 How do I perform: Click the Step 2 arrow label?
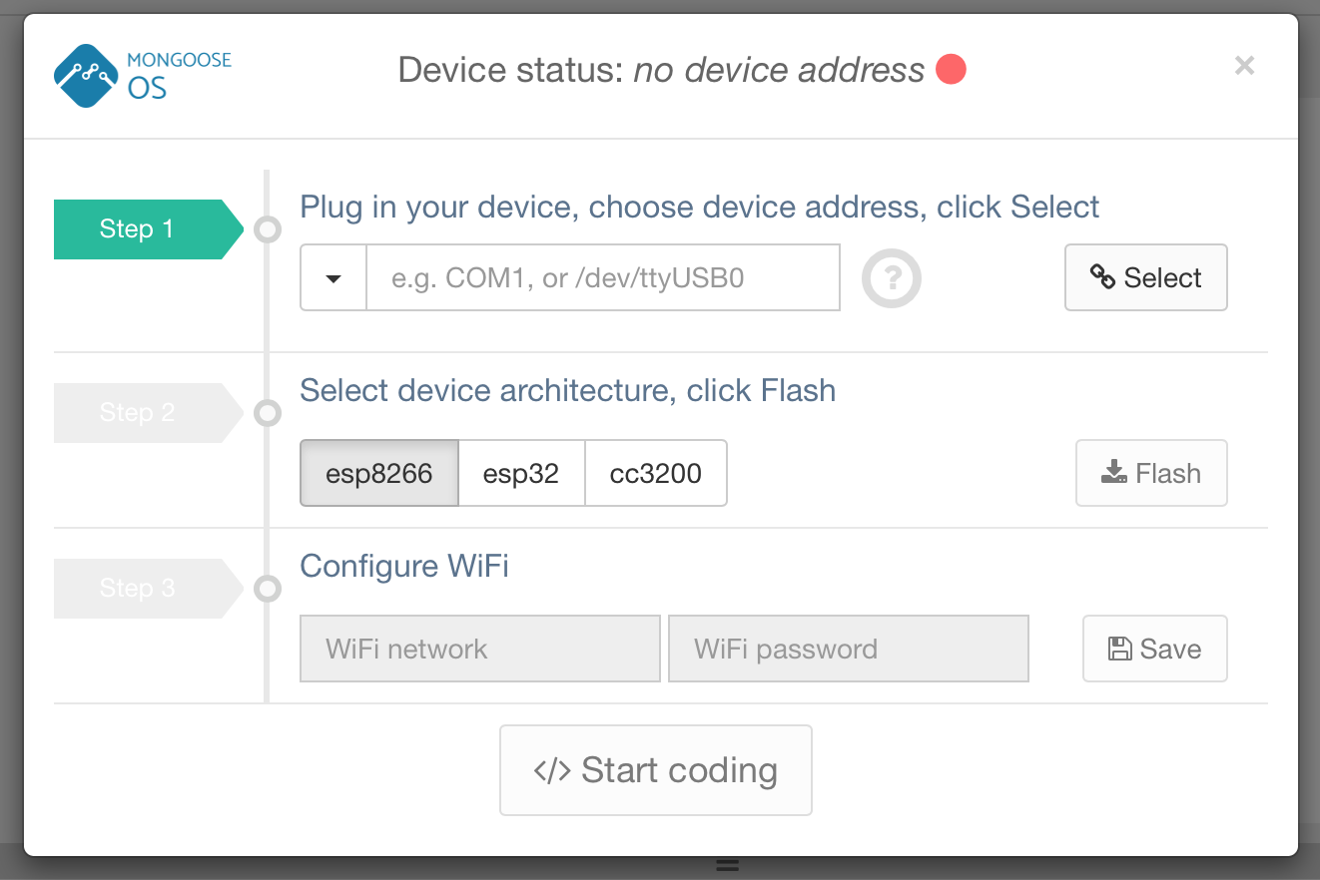(149, 413)
